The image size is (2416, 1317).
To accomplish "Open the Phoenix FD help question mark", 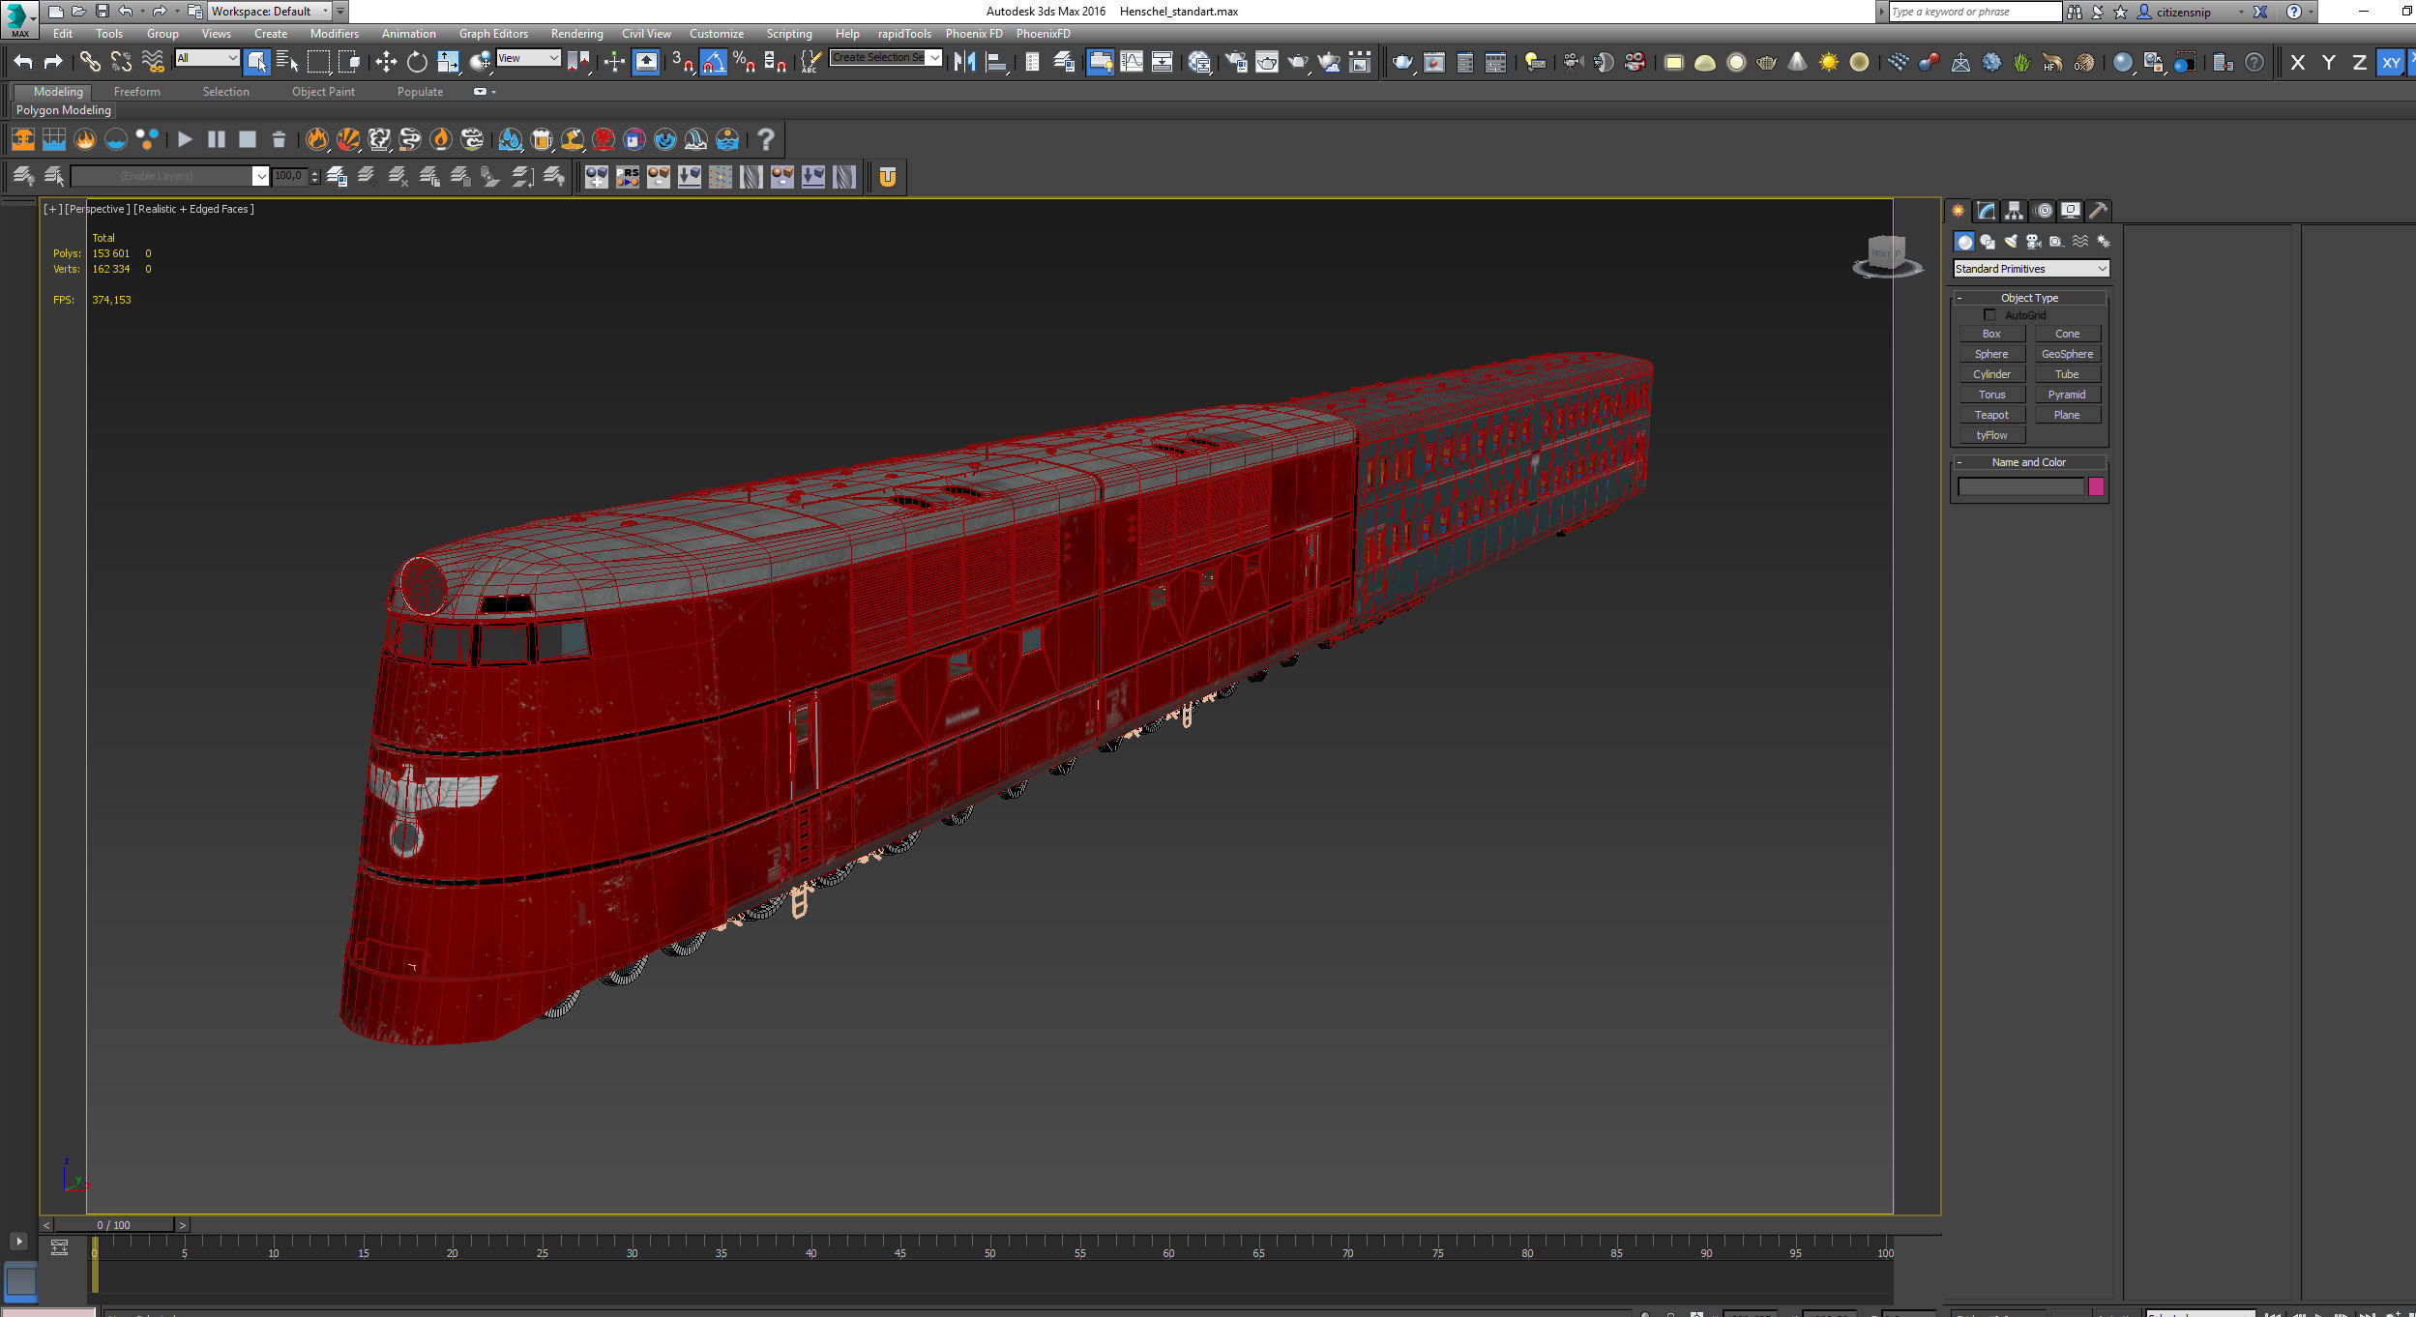I will 765,139.
